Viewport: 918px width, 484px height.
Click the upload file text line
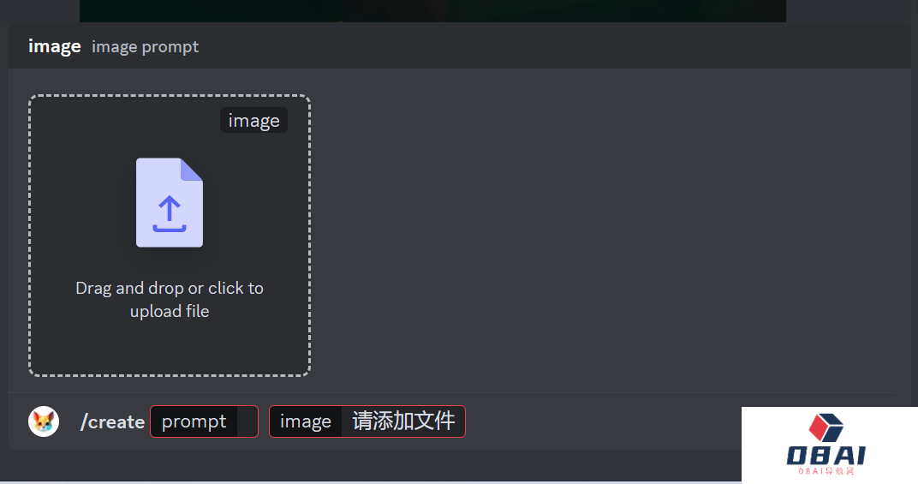point(170,311)
